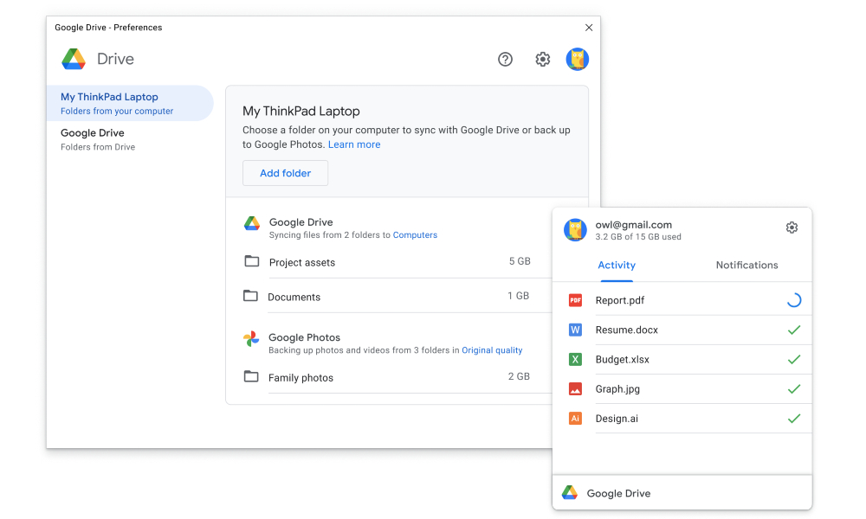Select the Project assets folder name
The width and height of the screenshot is (866, 519).
(x=302, y=263)
